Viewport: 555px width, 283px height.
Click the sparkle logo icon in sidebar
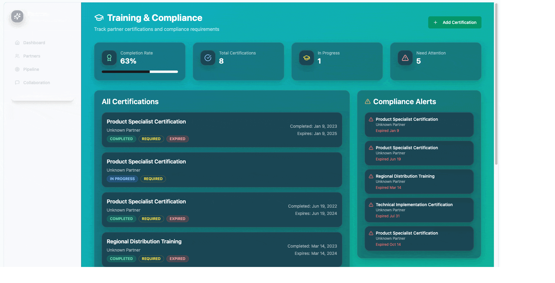point(17,16)
